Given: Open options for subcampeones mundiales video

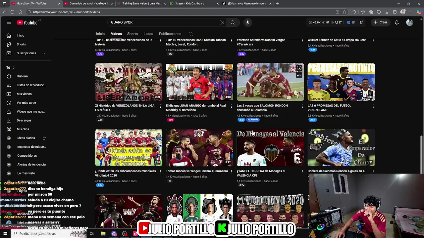Looking at the screenshot, I should tap(160, 172).
